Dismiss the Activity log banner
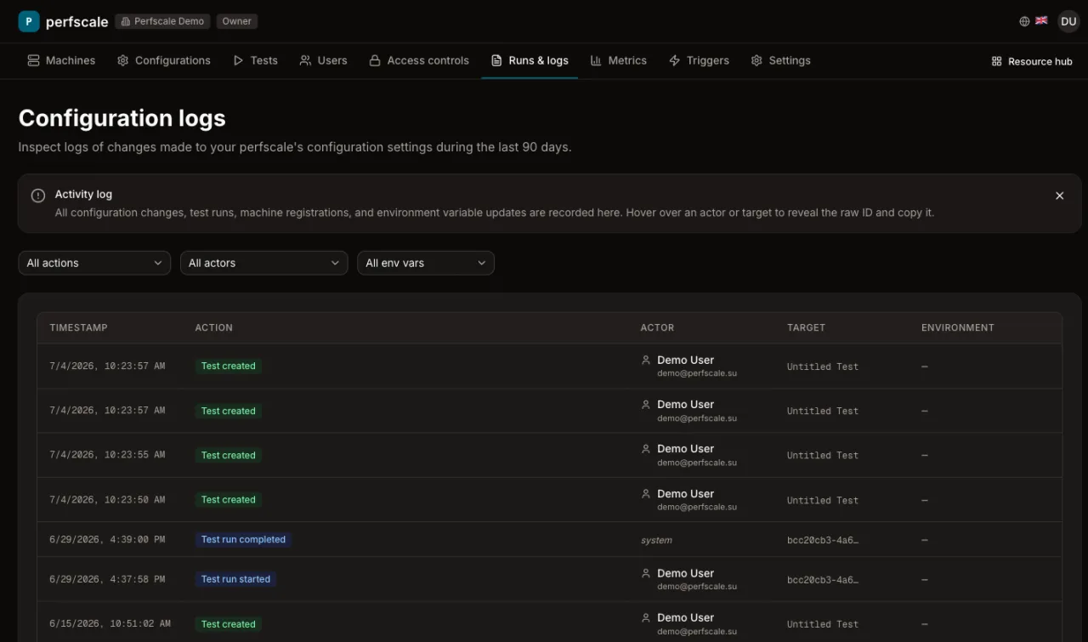Viewport: 1088px width, 642px height. [1060, 196]
